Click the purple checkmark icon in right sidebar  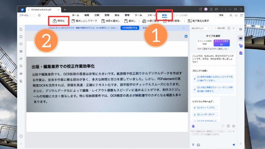tap(241, 53)
